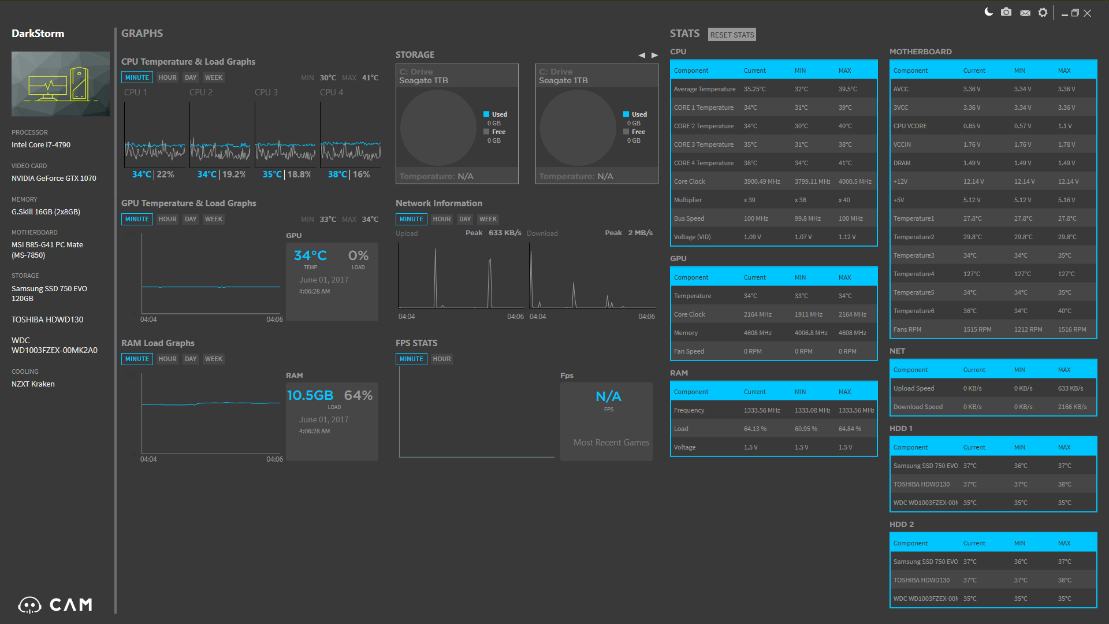The image size is (1109, 624).
Task: Click the CAM logo at bottom left
Action: (x=55, y=604)
